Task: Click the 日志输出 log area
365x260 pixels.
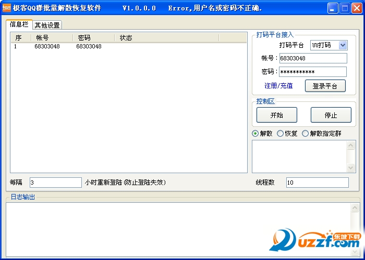Action: click(178, 229)
